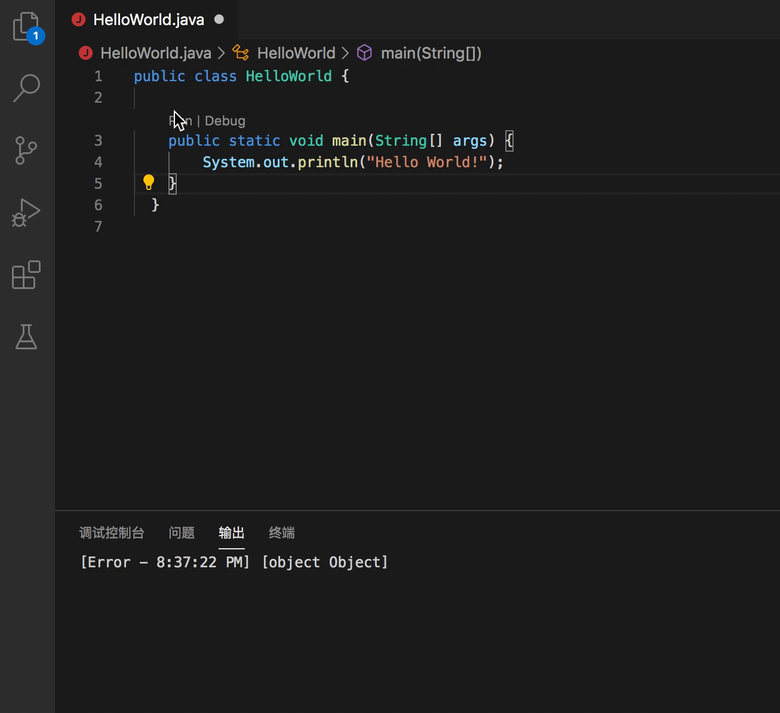Click the "Hello World!" string literal

427,162
